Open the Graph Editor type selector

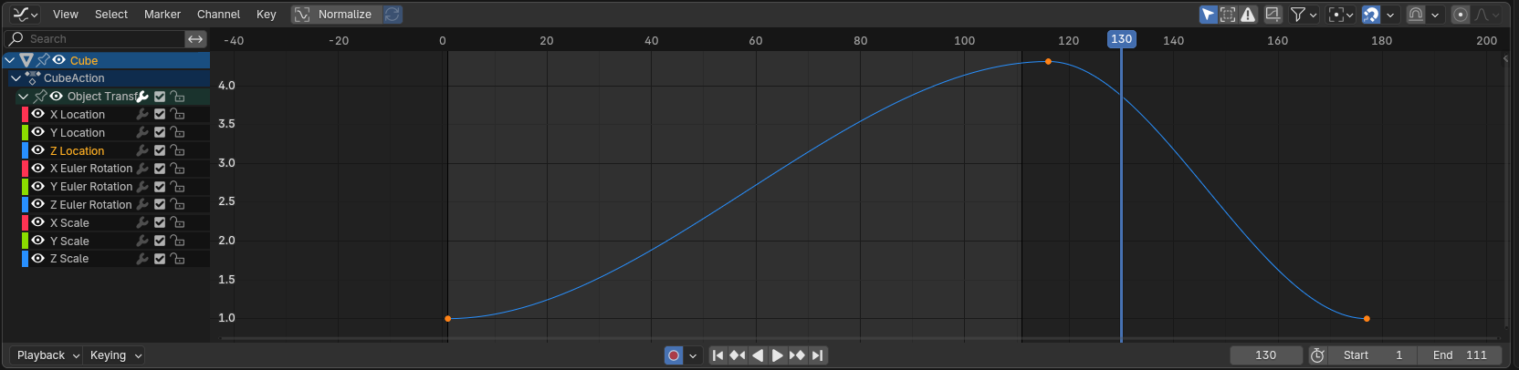25,15
